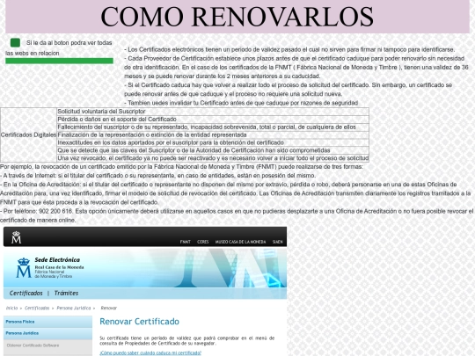The width and height of the screenshot is (475, 356).
Task: Click the blue Sede Electrónica crown logo
Action: pyautogui.click(x=24, y=268)
